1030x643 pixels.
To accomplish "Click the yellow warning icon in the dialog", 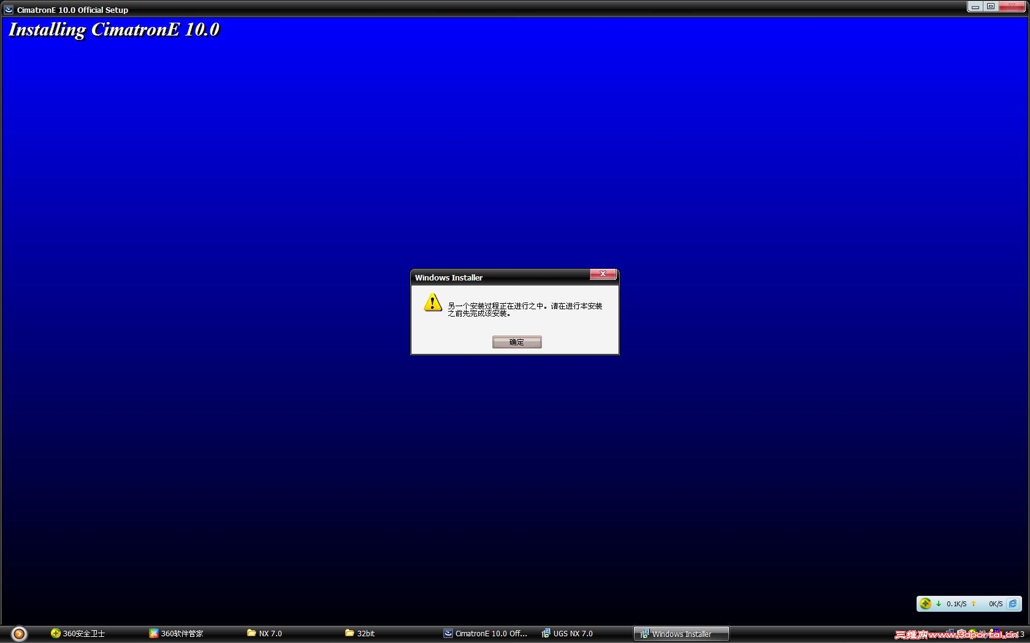I will 433,303.
